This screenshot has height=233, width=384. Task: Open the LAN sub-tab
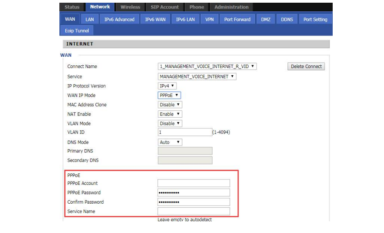(90, 19)
